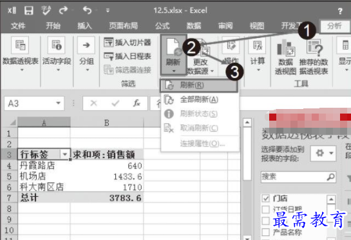Switch to the 分析 ribbon tab
This screenshot has width=351, height=240.
pos(334,26)
